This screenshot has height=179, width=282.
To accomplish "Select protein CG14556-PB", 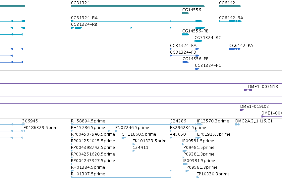I will [186, 62].
